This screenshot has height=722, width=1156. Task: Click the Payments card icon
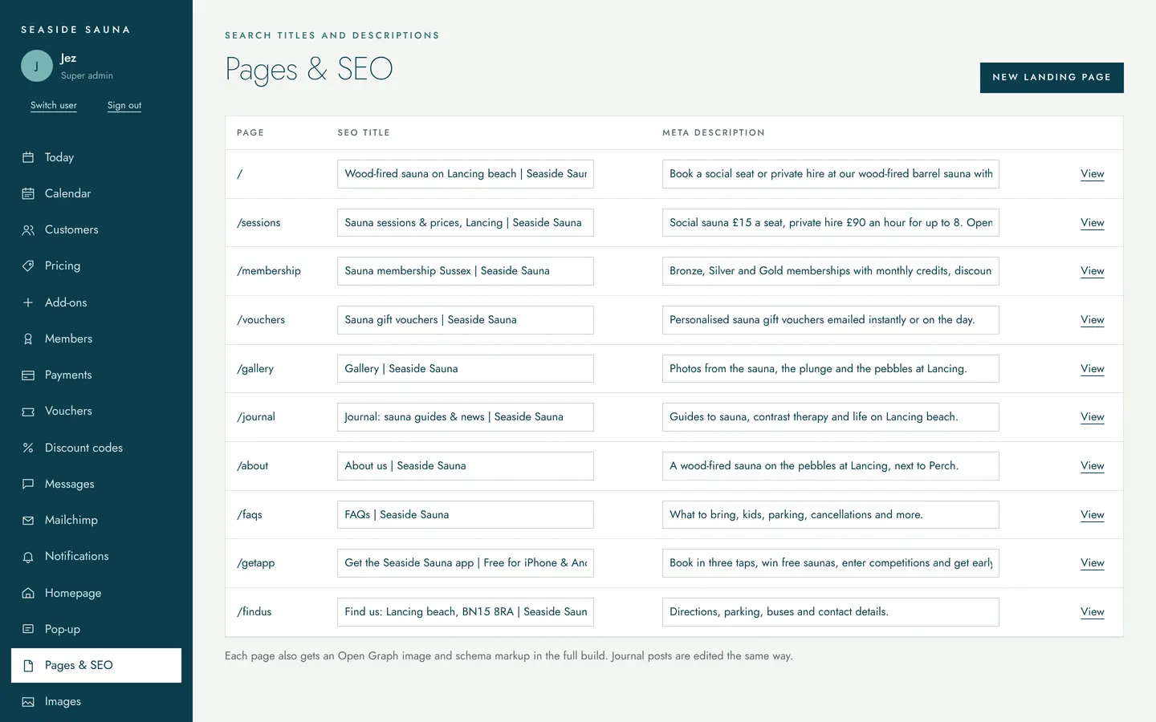pos(28,375)
